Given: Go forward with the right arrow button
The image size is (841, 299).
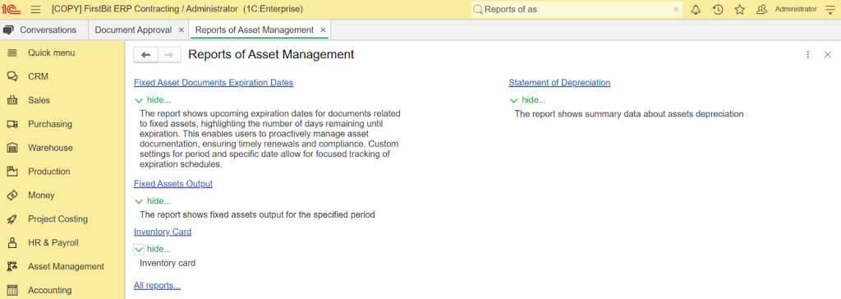Looking at the screenshot, I should (x=169, y=54).
